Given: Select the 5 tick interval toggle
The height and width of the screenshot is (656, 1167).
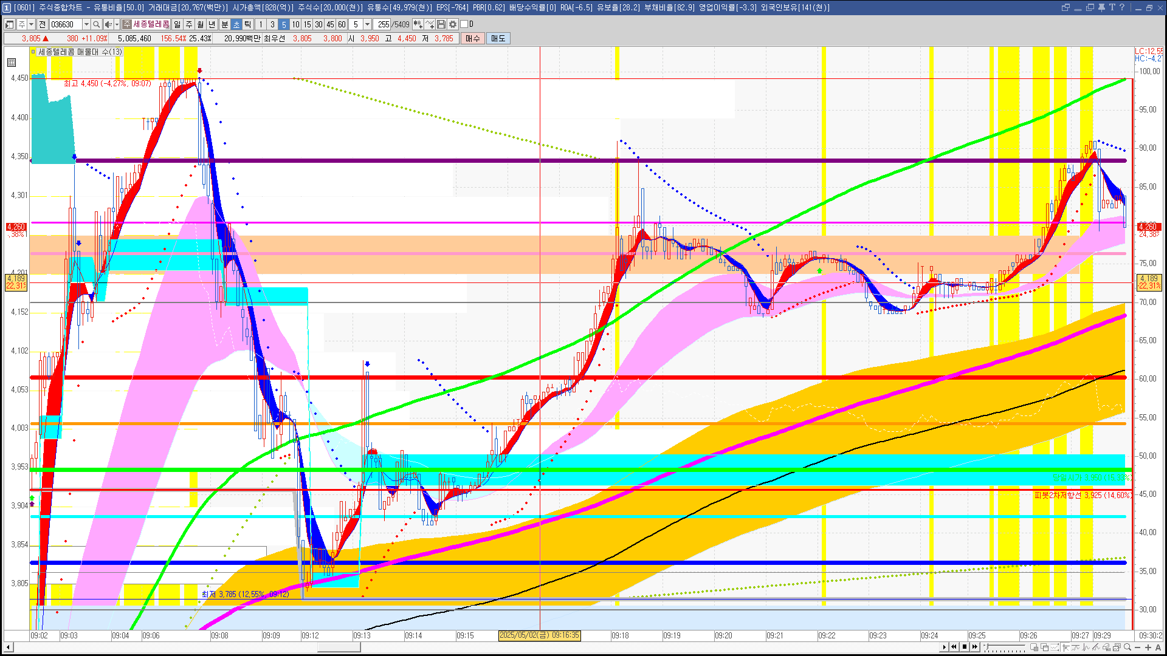Looking at the screenshot, I should click(x=283, y=24).
